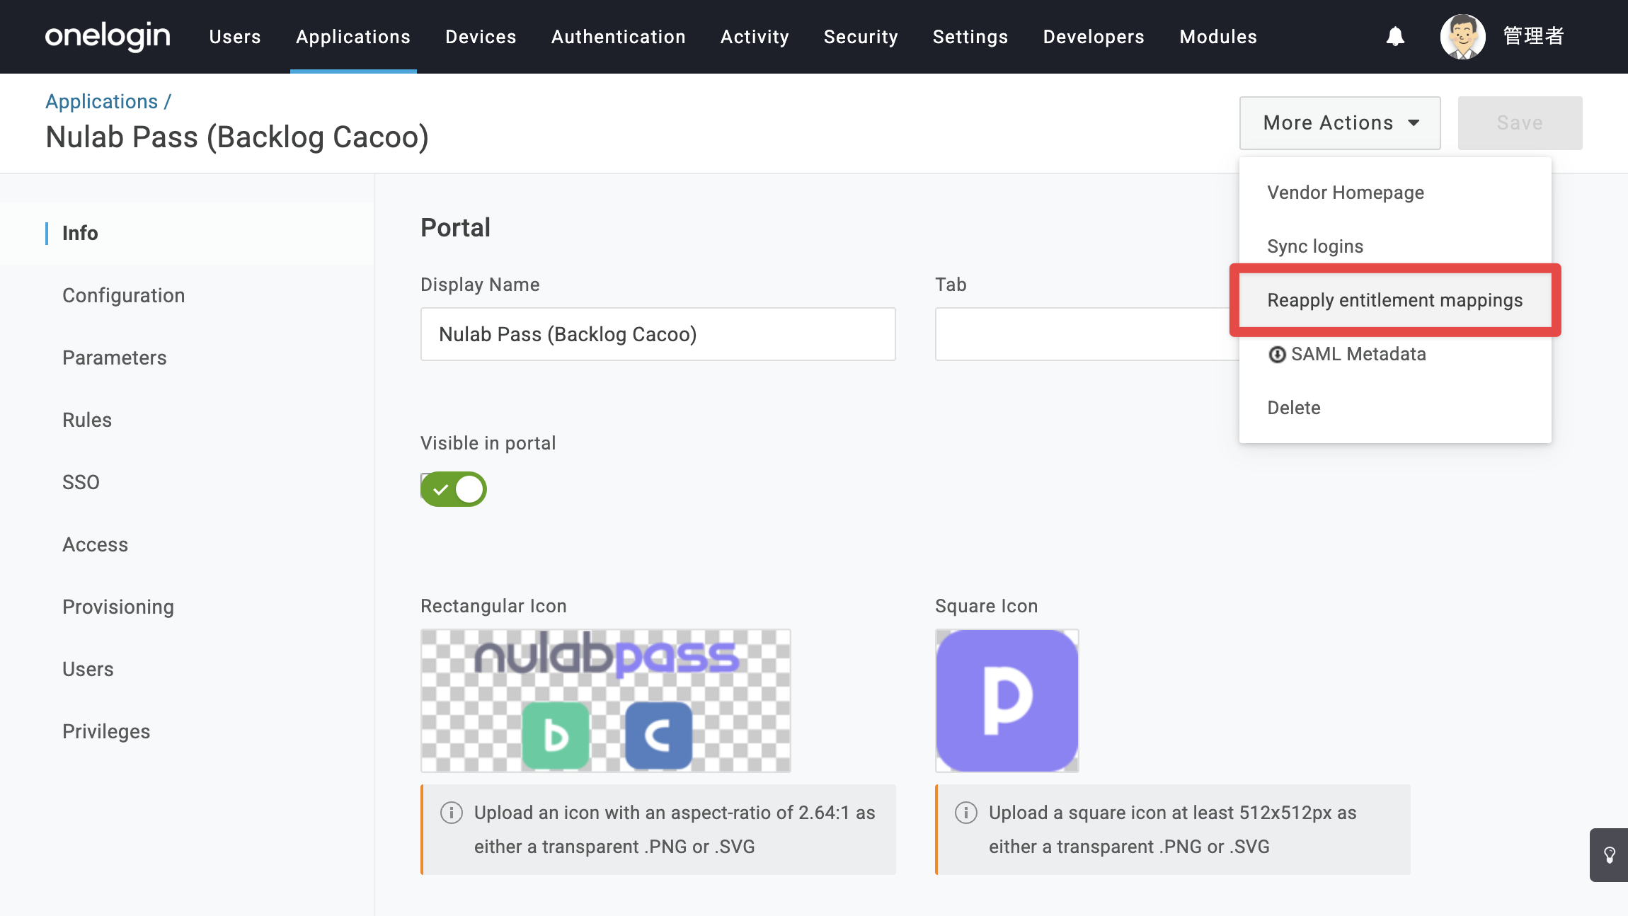This screenshot has width=1628, height=916.
Task: Click the admin user avatar
Action: tap(1462, 36)
